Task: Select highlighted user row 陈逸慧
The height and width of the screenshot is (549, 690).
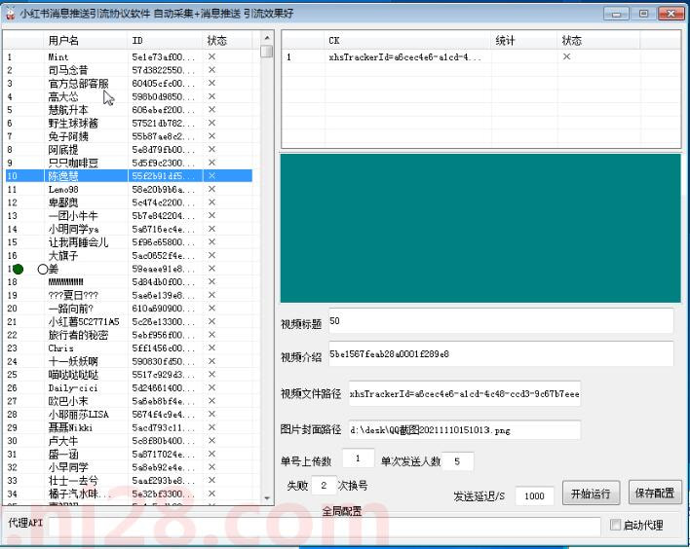Action: coord(129,176)
